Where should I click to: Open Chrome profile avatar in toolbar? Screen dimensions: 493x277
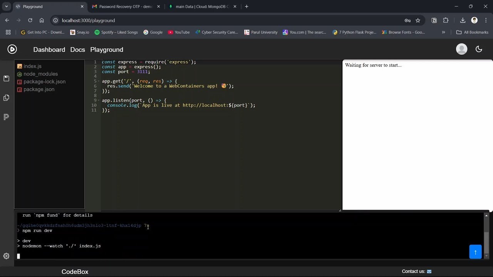pyautogui.click(x=475, y=20)
